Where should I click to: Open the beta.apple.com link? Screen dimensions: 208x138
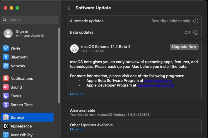pyautogui.click(x=158, y=80)
